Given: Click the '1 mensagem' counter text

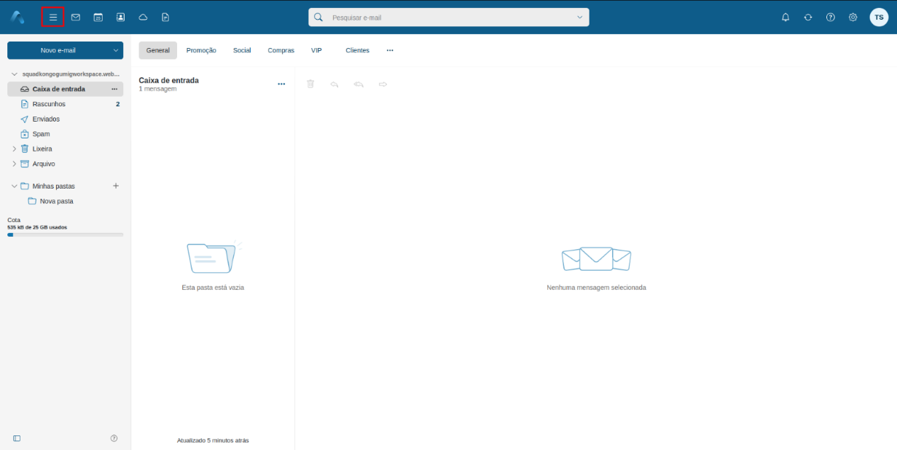Looking at the screenshot, I should [157, 89].
